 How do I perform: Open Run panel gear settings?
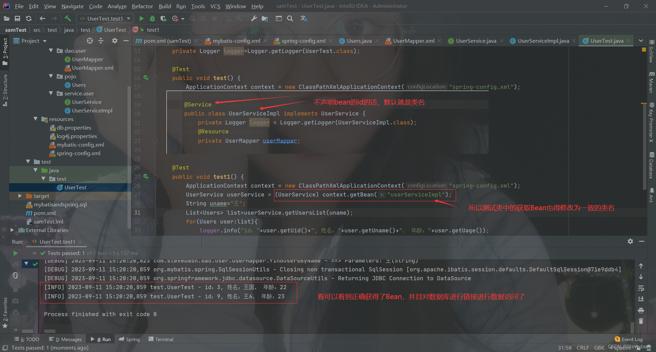click(x=630, y=241)
